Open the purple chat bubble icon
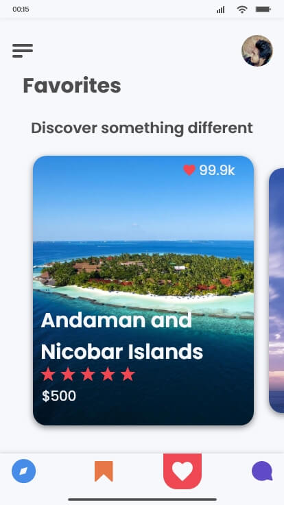 coord(262,471)
